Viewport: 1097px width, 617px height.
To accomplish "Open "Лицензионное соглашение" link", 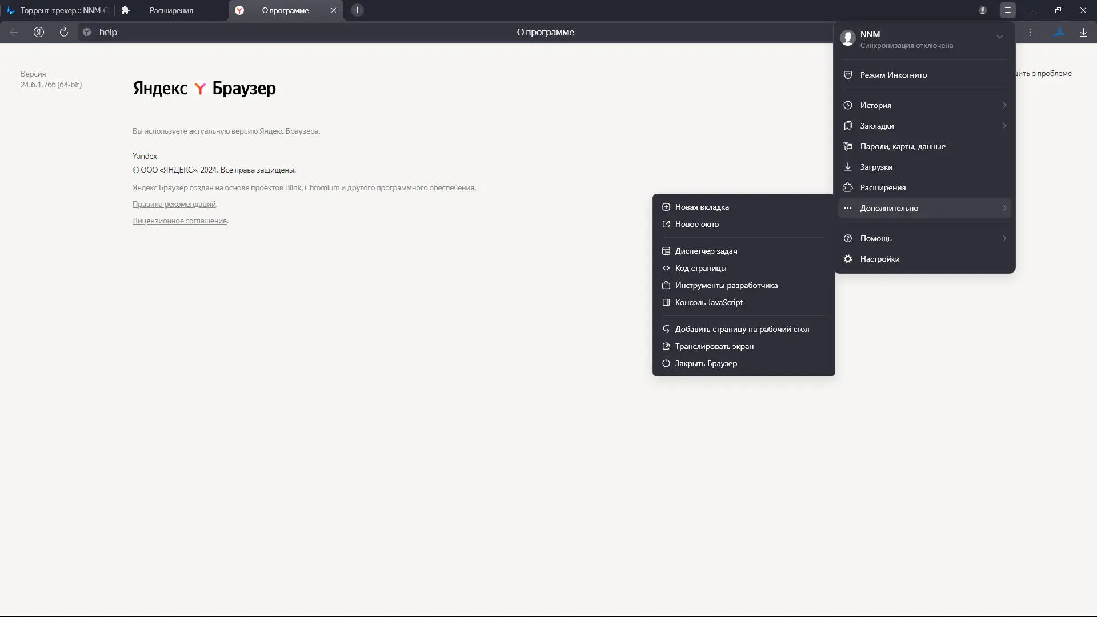I will [x=179, y=221].
